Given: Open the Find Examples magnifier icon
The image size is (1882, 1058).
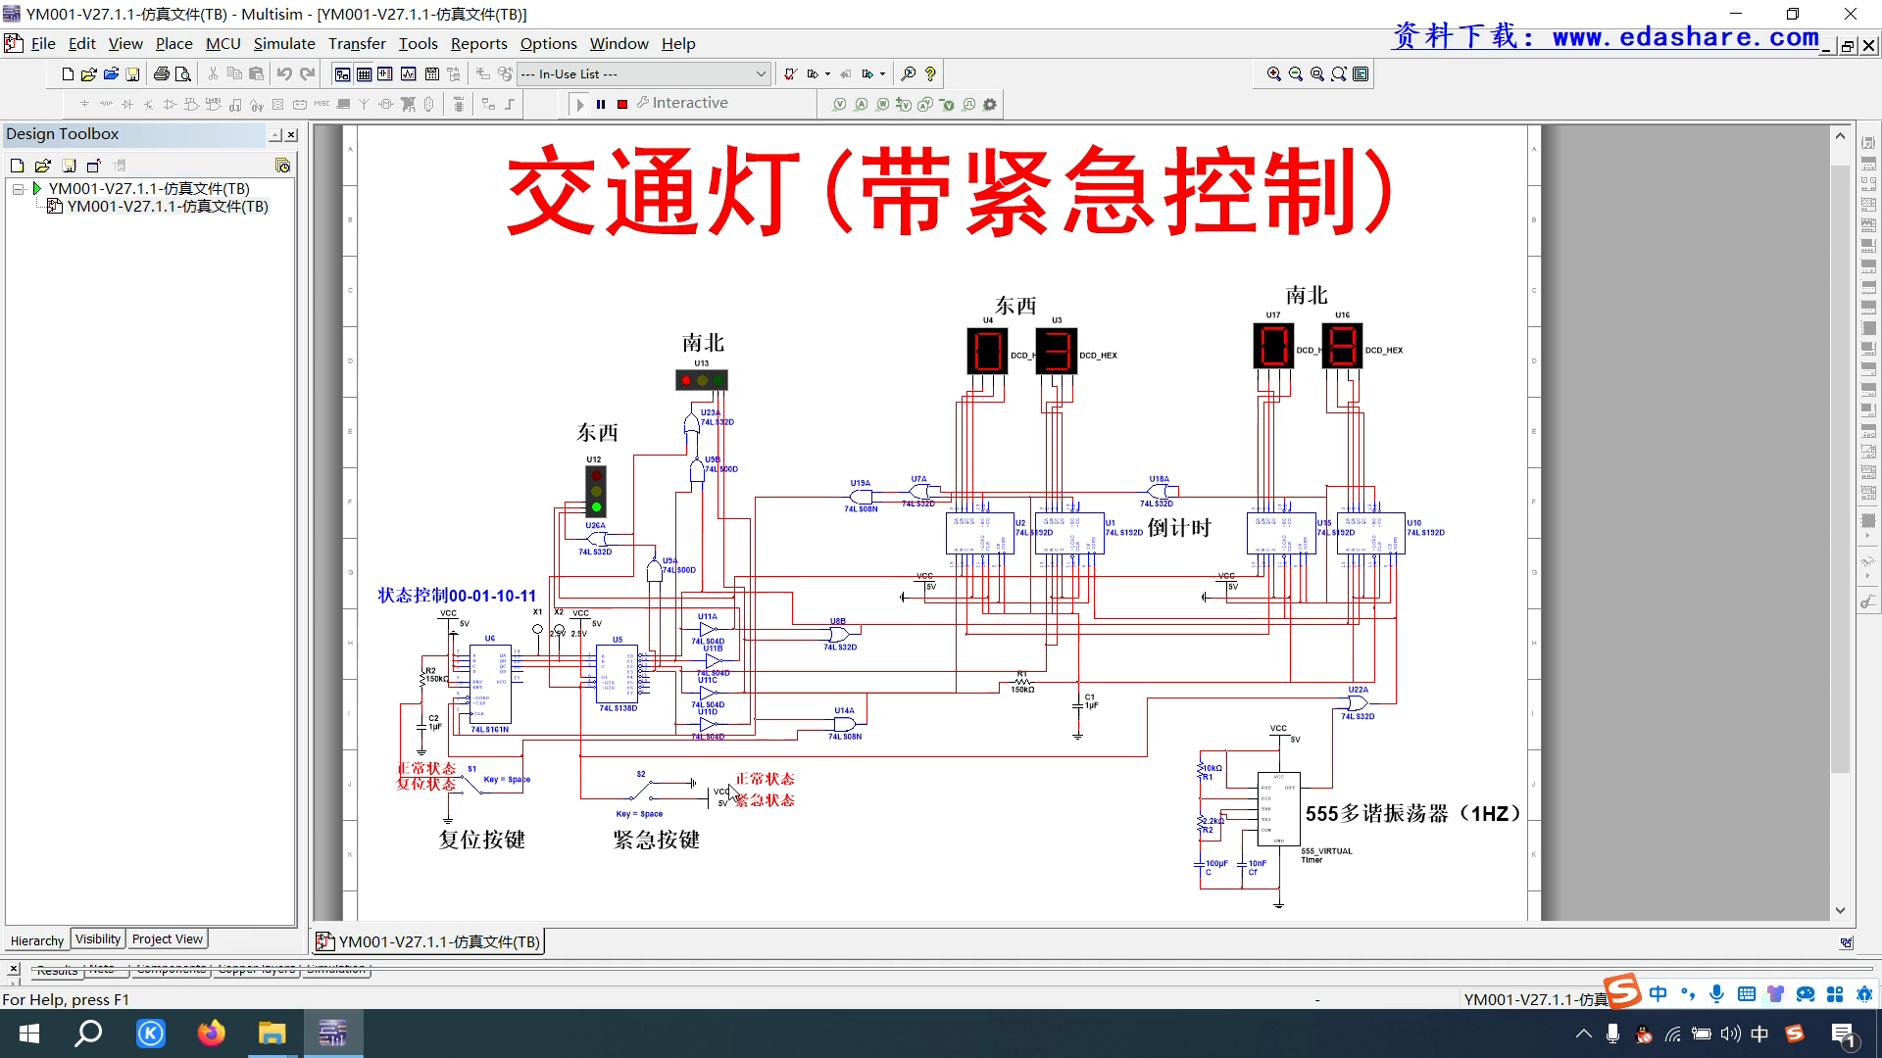Looking at the screenshot, I should tap(909, 73).
